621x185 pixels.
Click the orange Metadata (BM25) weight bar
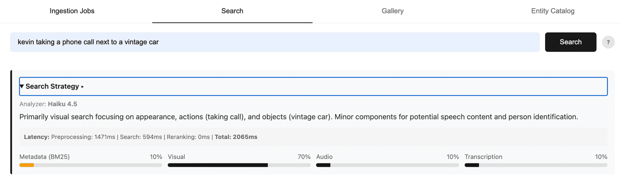pyautogui.click(x=27, y=165)
